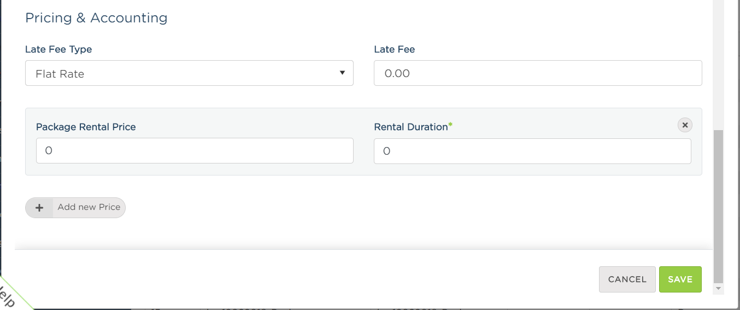Click the green asterisk after Rental Duration
Viewport: 740px width, 310px height.
(450, 125)
